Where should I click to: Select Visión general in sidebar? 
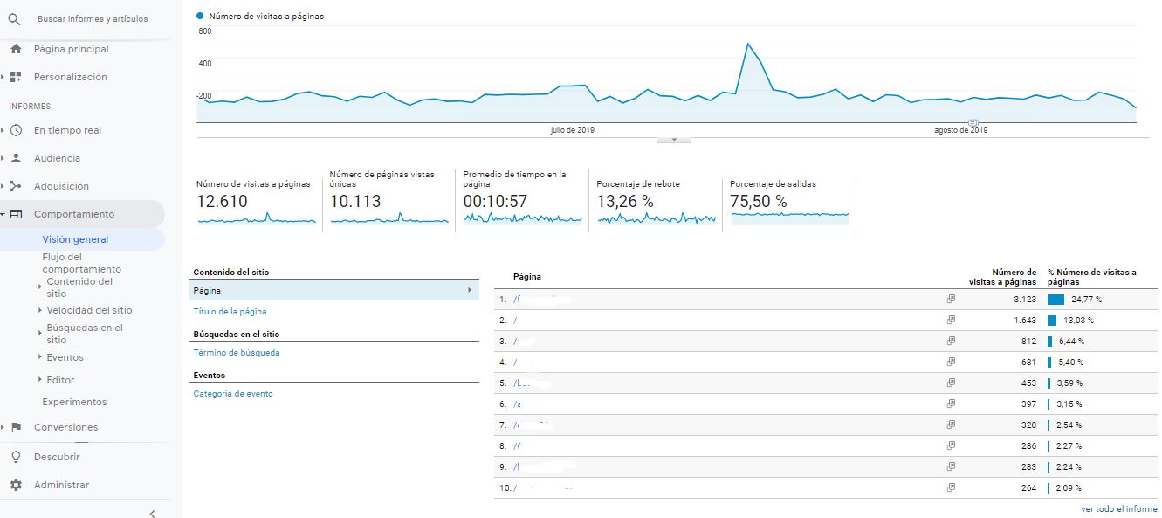click(x=75, y=239)
